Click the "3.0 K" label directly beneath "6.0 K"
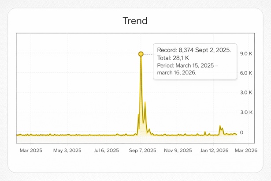This screenshot has height=181, width=271. pos(245,93)
